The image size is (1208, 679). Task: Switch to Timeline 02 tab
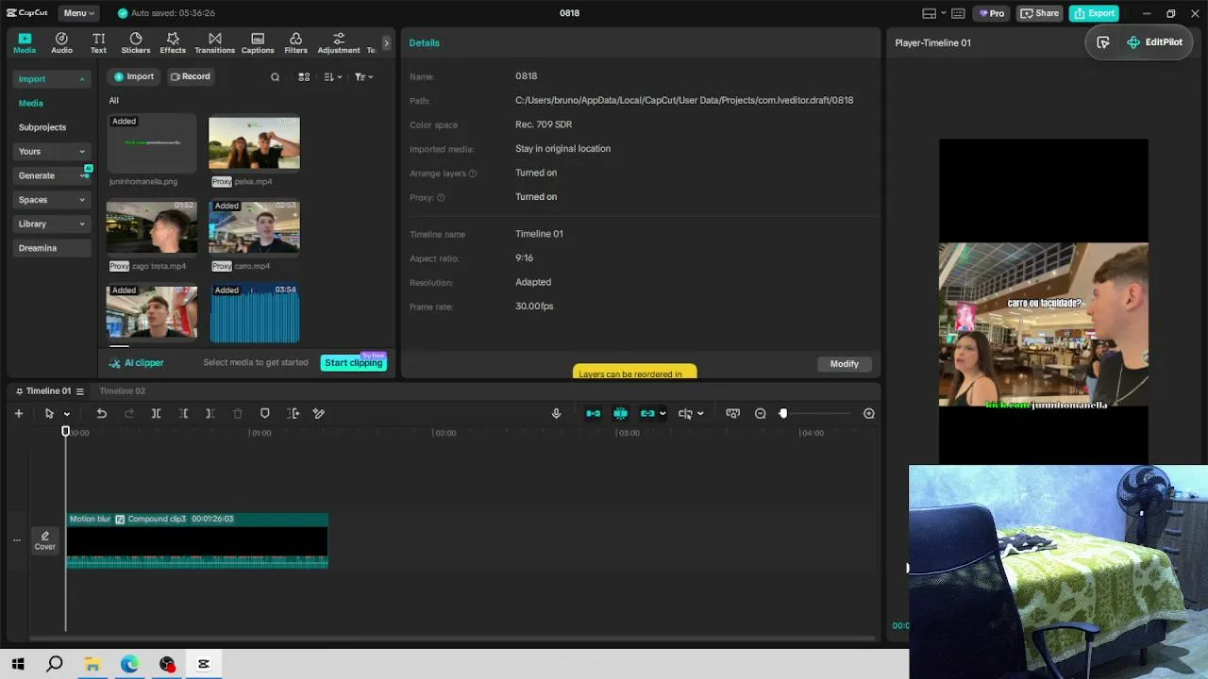pos(123,391)
